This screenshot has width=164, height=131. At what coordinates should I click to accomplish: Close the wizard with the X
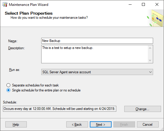(x=157, y=4)
